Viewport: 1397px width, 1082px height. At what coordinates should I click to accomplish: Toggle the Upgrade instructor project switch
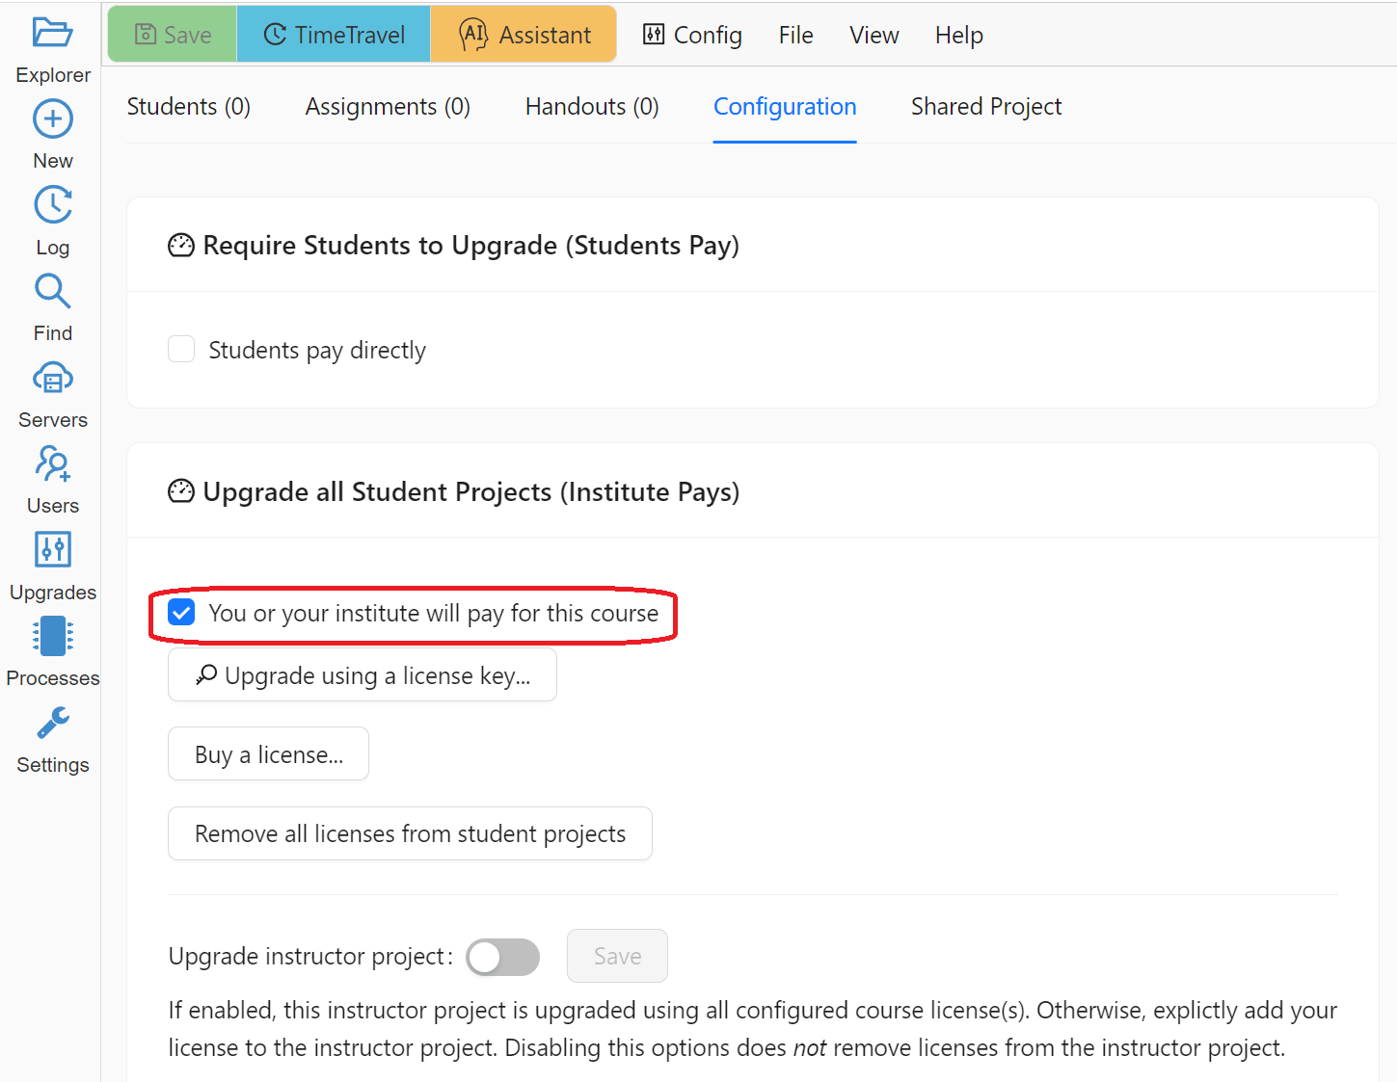click(502, 957)
